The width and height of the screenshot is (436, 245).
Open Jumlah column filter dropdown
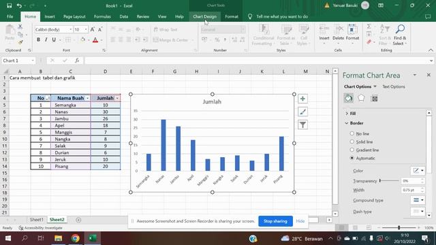click(x=117, y=98)
